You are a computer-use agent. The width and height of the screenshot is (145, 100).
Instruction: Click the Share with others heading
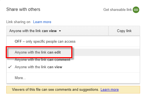click(x=23, y=10)
